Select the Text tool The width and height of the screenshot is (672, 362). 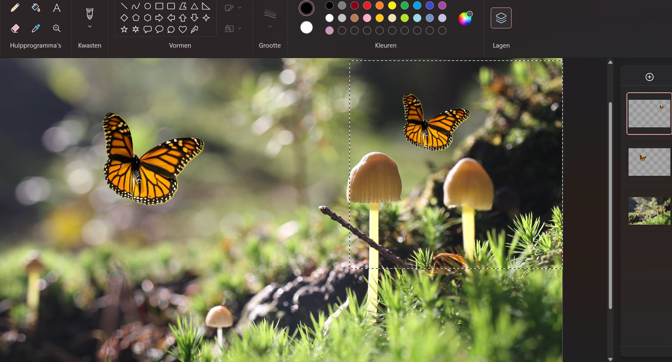[57, 8]
